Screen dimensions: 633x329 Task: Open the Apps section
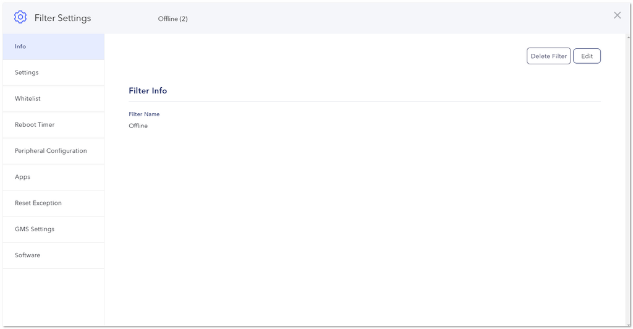[53, 177]
